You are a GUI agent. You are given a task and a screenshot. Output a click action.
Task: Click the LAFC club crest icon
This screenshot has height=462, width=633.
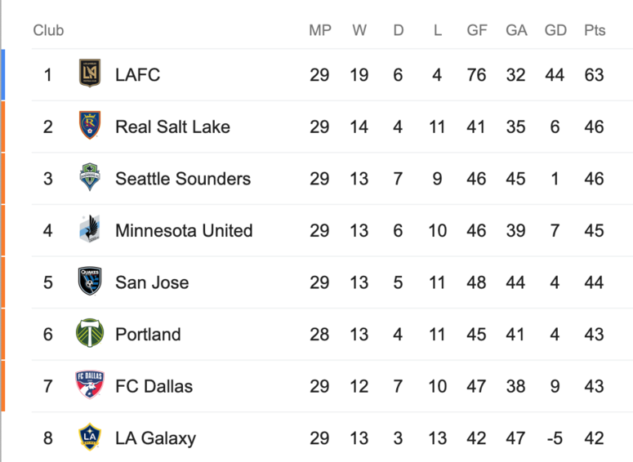(x=90, y=73)
